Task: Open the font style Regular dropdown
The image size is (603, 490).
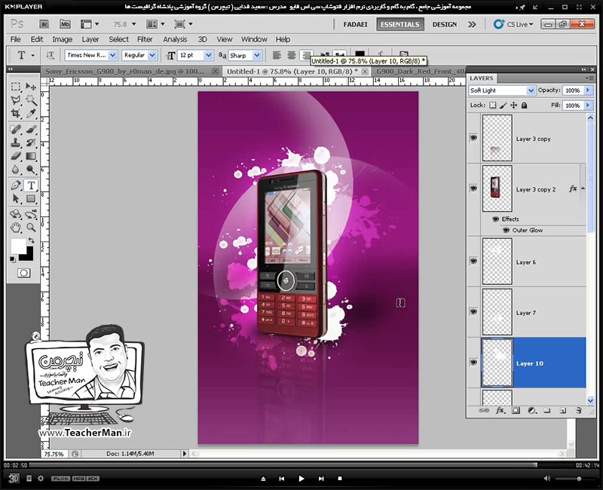Action: tap(152, 55)
